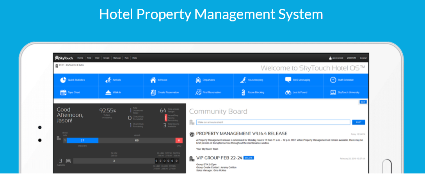Open the Tape Chart calendar
The width and height of the screenshot is (425, 175).
click(73, 93)
